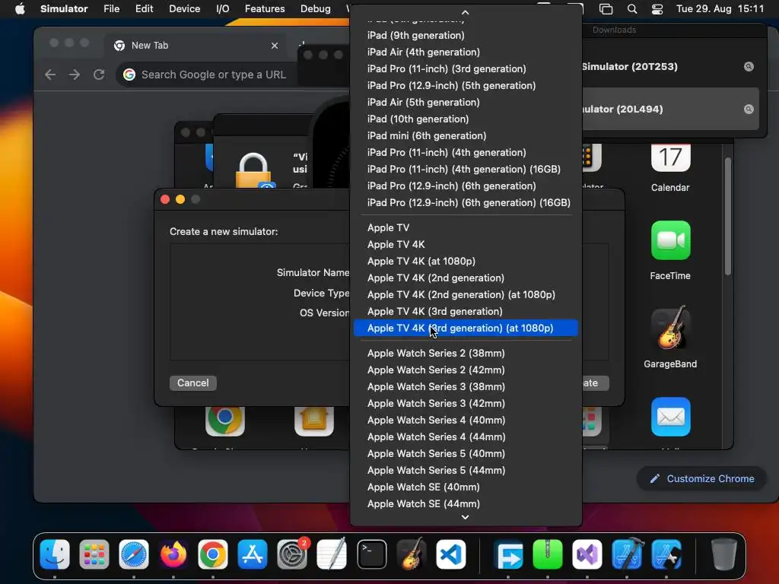Choose Apple TV 4K (2nd generation)
779x584 pixels.
click(x=466, y=278)
